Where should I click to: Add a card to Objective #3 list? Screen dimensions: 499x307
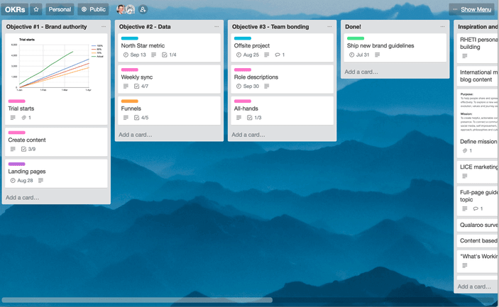point(248,135)
